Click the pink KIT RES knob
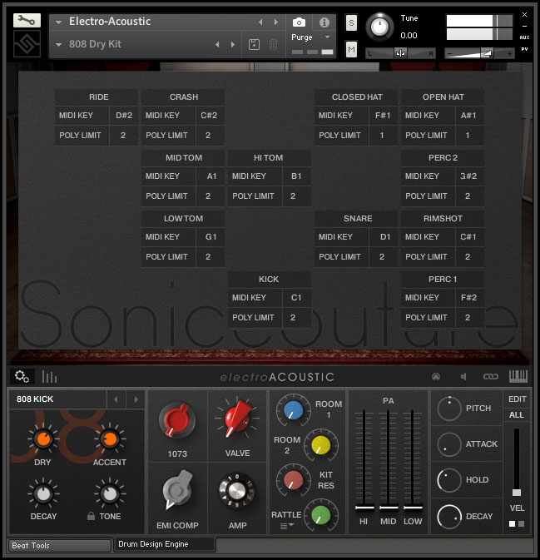This screenshot has height=560, width=540. tap(293, 479)
